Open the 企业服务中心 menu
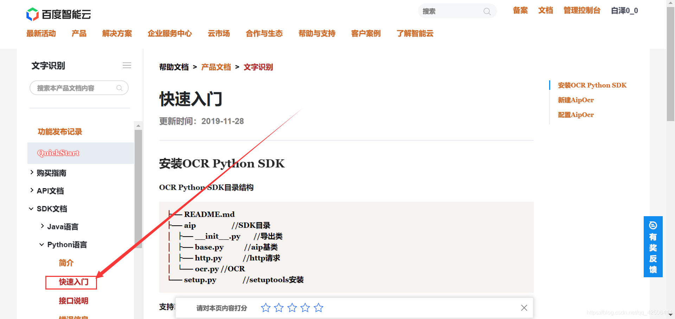The image size is (675, 319). coord(170,33)
